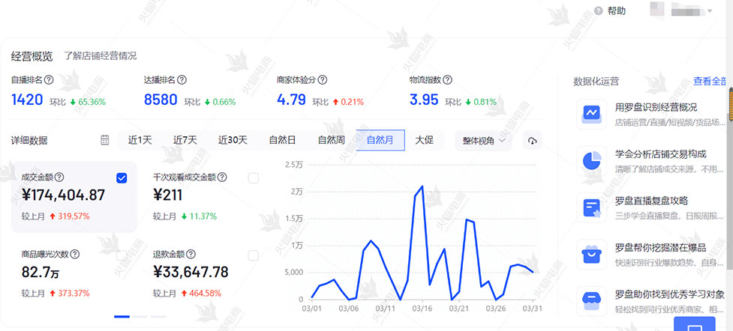733x331 pixels.
Task: Check the 商品曝光次数 checkbox
Action: coord(122,255)
